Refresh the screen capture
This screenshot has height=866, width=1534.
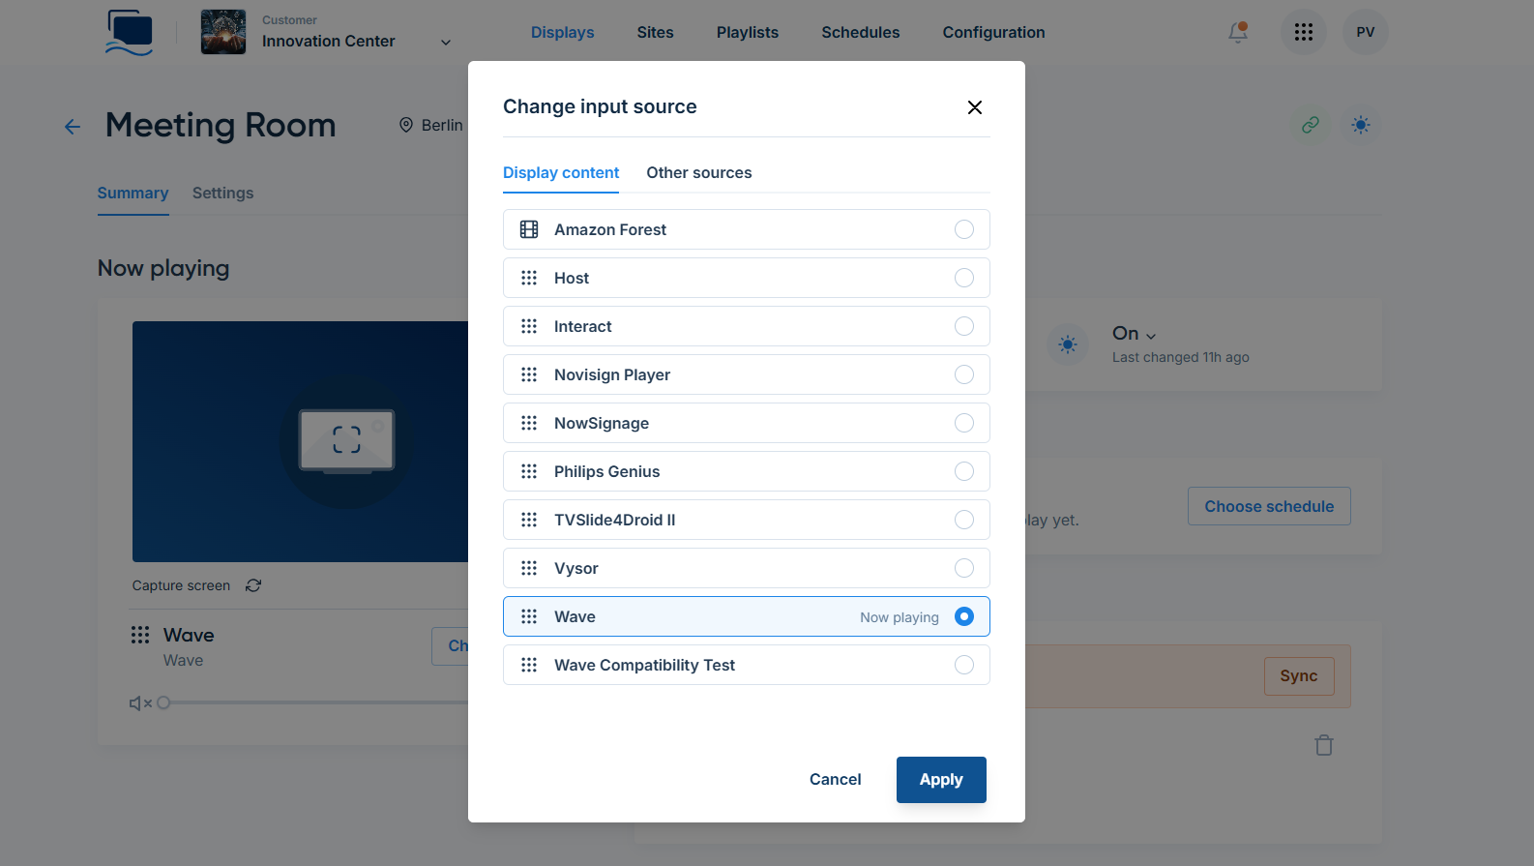click(253, 585)
